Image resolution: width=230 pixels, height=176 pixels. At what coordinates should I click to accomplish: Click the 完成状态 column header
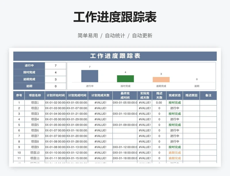[x=175, y=96]
